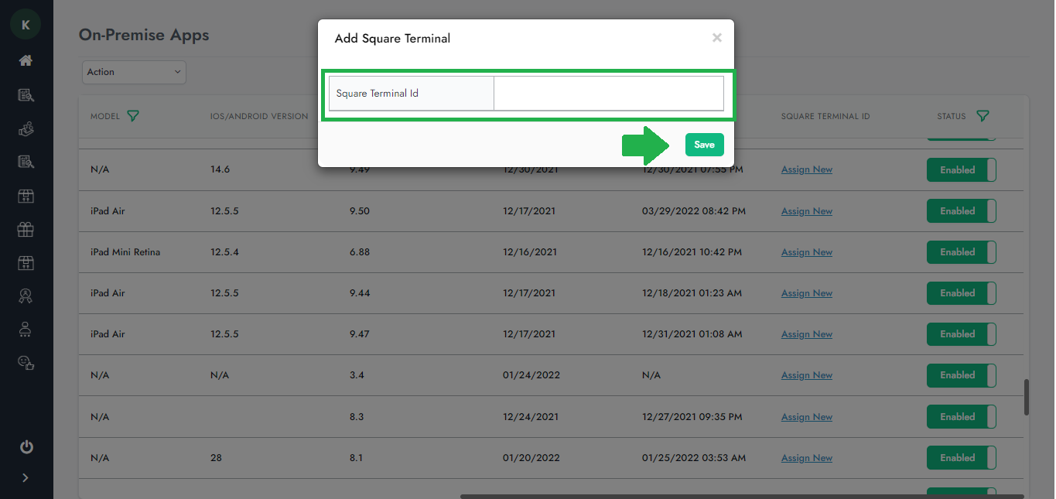The image size is (1056, 499).
Task: Open the Action dropdown
Action: pyautogui.click(x=134, y=72)
